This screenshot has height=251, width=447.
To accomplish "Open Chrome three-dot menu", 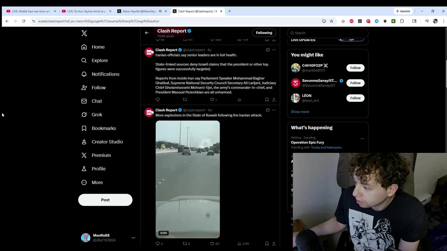I will 444,21.
